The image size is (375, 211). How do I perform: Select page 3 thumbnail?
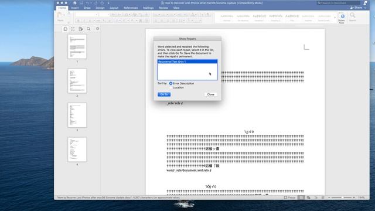tap(77, 115)
